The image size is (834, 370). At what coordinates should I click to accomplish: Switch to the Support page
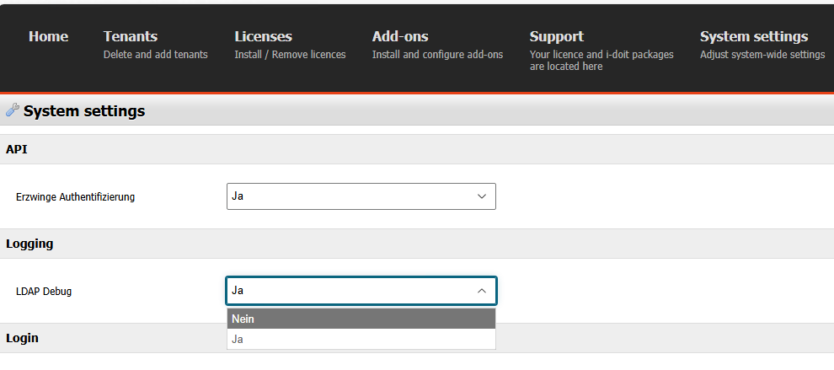(x=556, y=36)
